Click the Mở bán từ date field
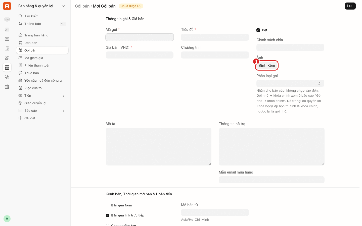362x226 pixels. tap(215, 212)
